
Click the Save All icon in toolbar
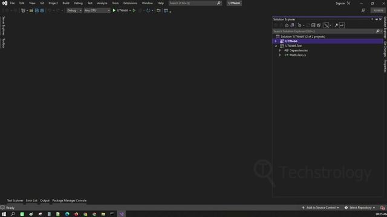(x=42, y=11)
